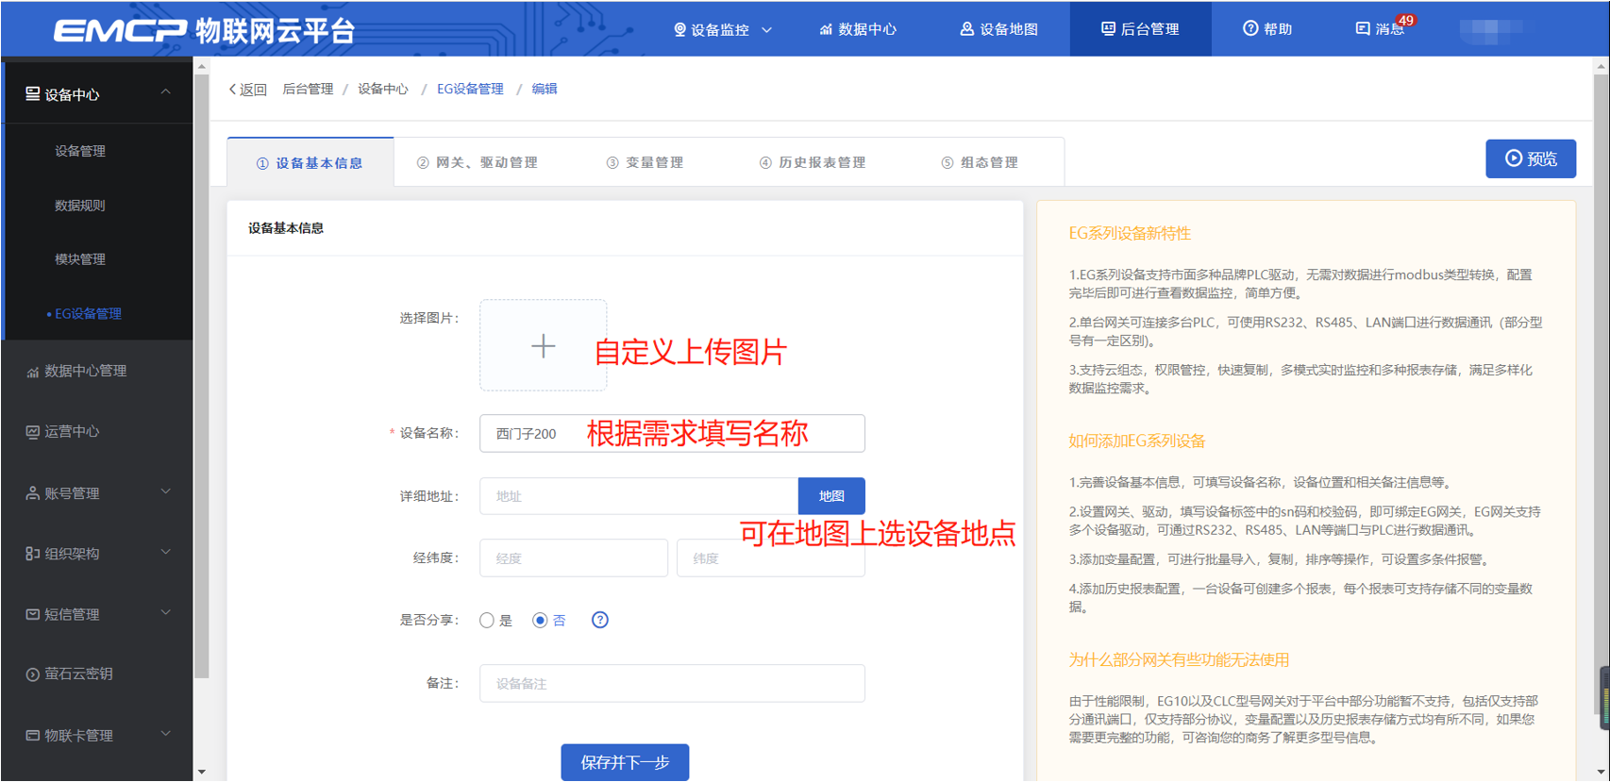The width and height of the screenshot is (1610, 782).
Task: Click 设备中心 in the breadcrumb
Action: [x=382, y=89]
